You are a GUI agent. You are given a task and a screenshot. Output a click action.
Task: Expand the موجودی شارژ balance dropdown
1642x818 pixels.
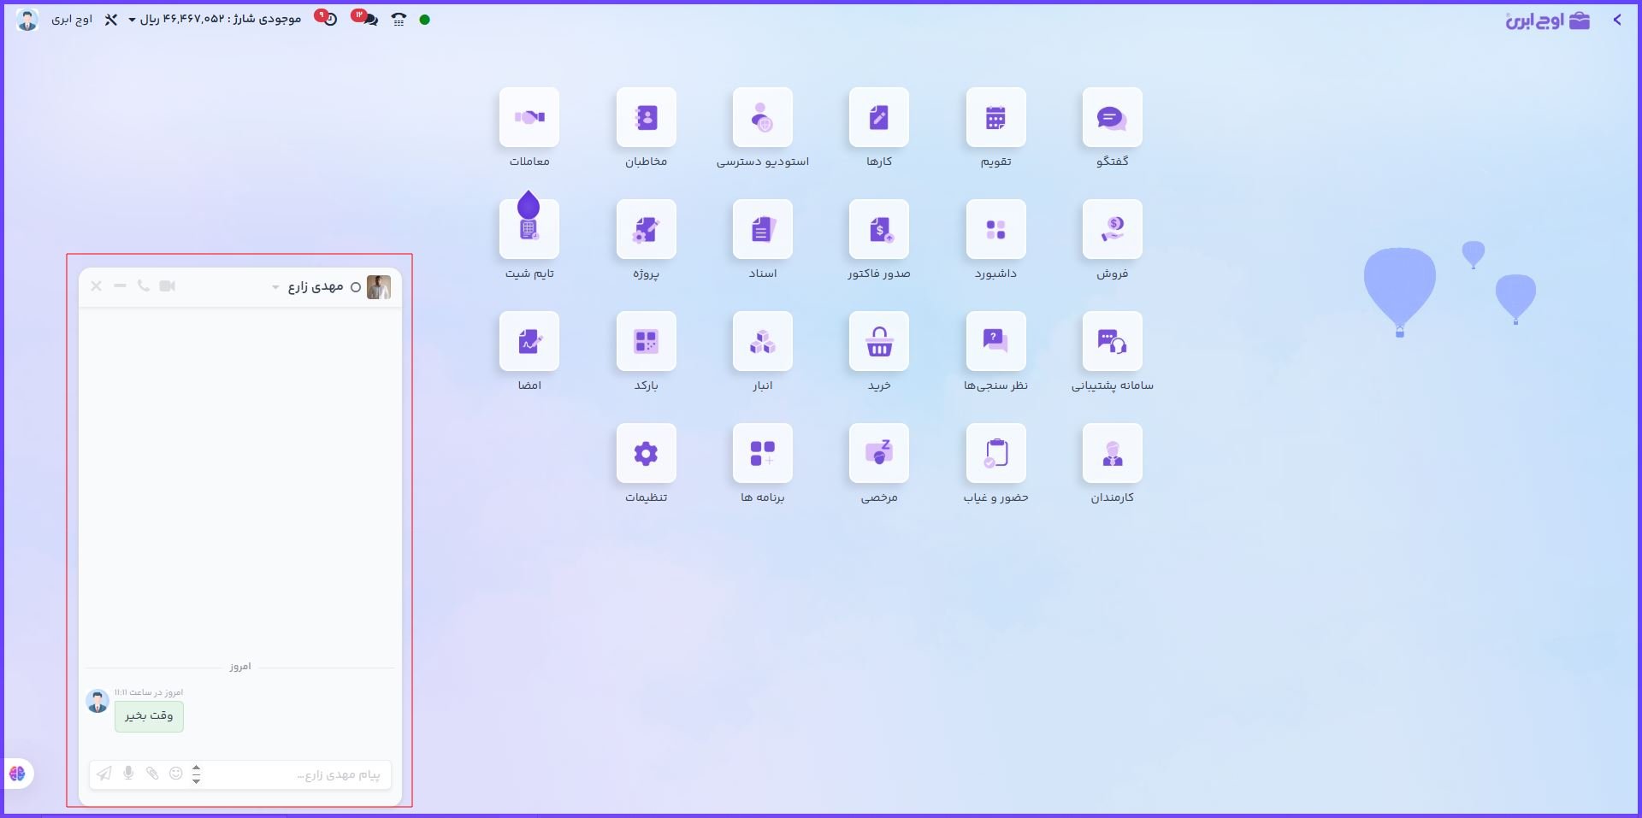click(132, 20)
